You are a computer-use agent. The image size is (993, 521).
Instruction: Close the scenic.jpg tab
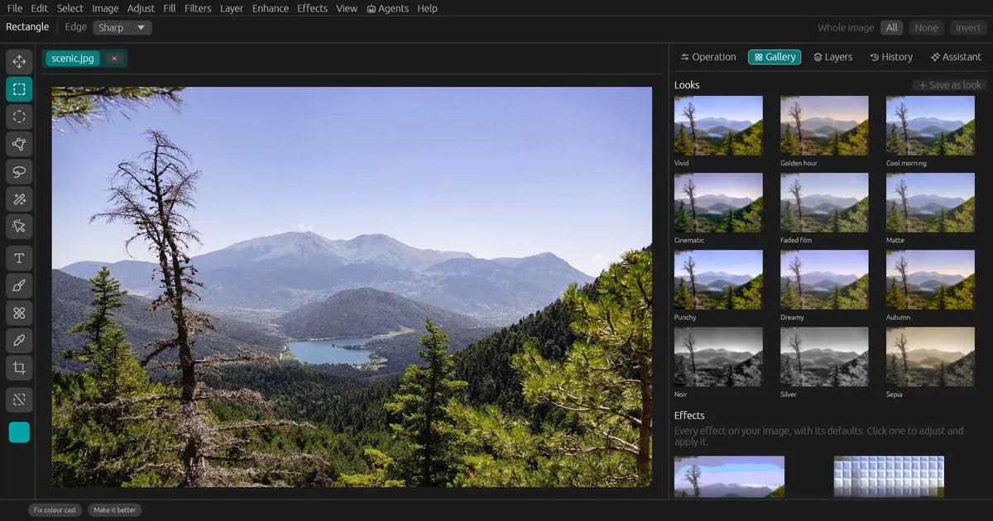click(x=114, y=59)
